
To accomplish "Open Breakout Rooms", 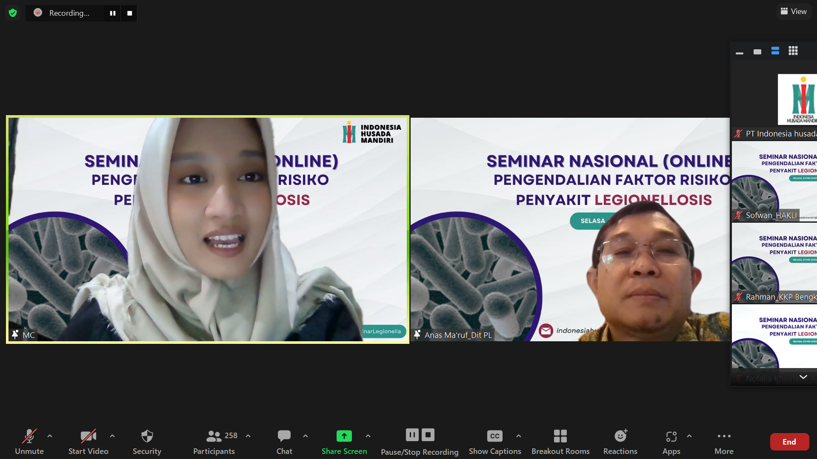I will point(560,442).
